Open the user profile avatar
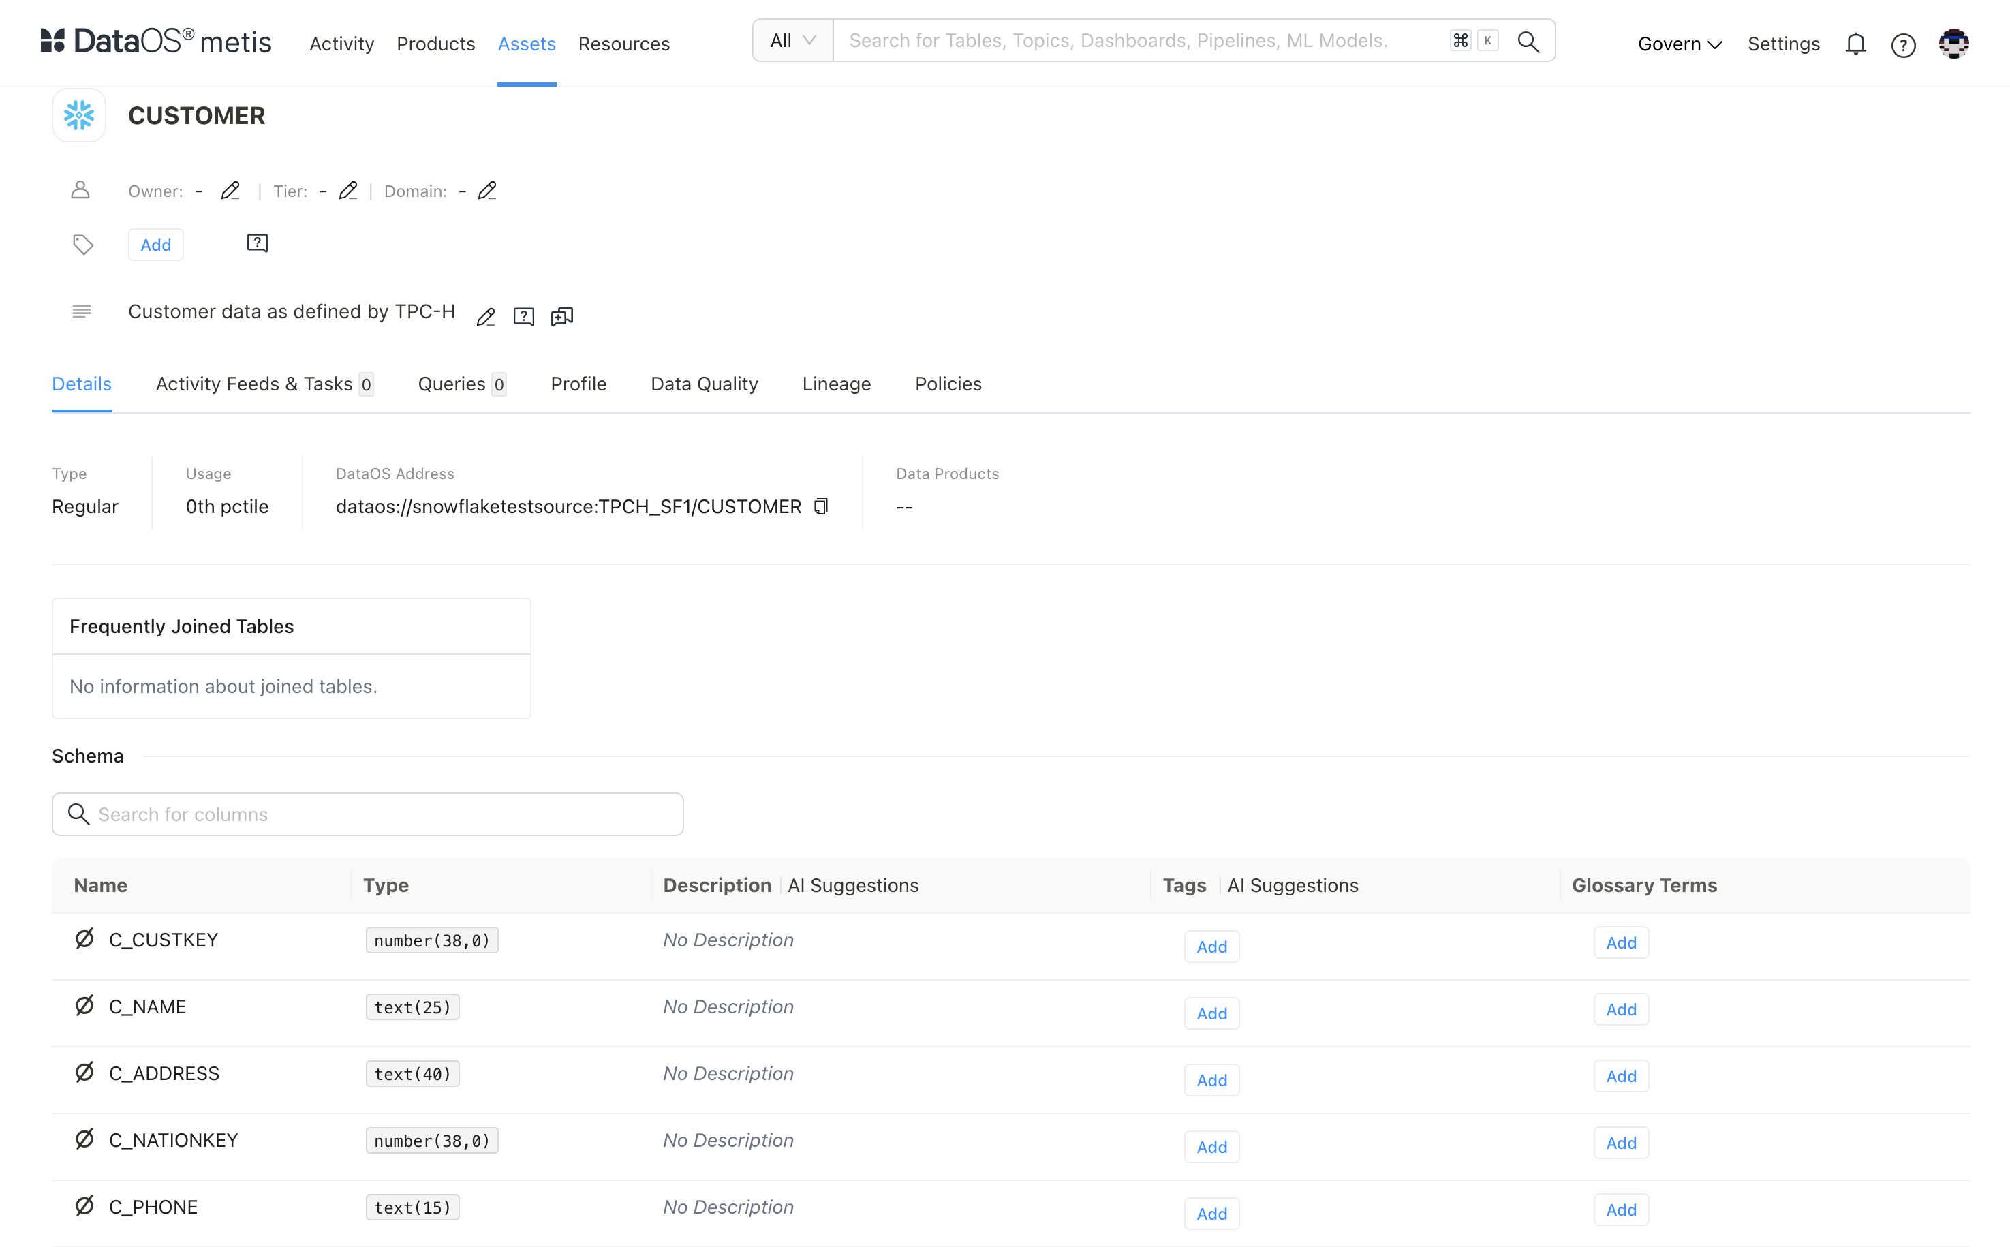This screenshot has height=1247, width=2010. click(1953, 44)
